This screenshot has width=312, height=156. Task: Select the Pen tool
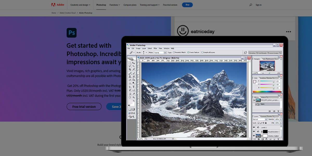pyautogui.click(x=130, y=90)
